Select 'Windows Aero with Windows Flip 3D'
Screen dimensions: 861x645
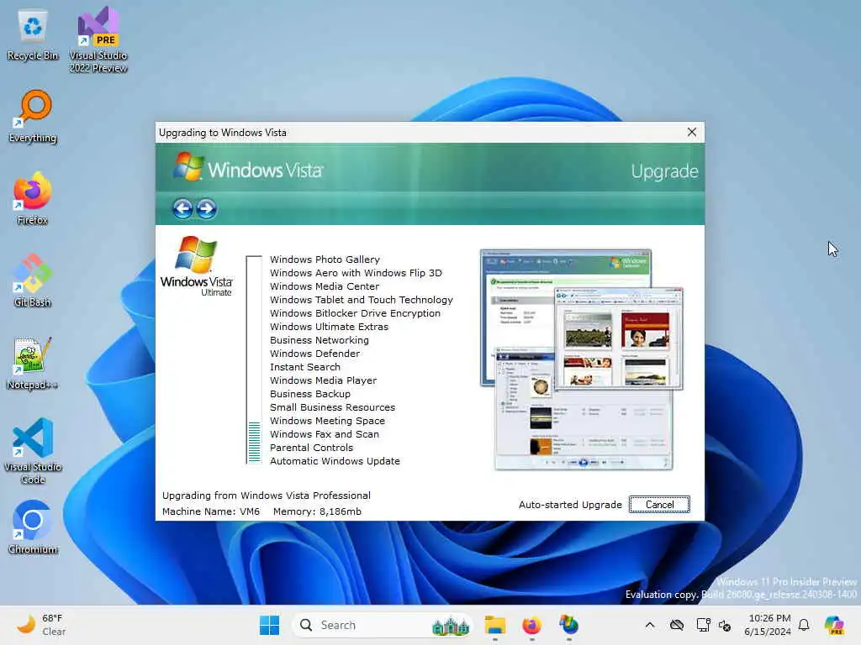click(x=356, y=273)
